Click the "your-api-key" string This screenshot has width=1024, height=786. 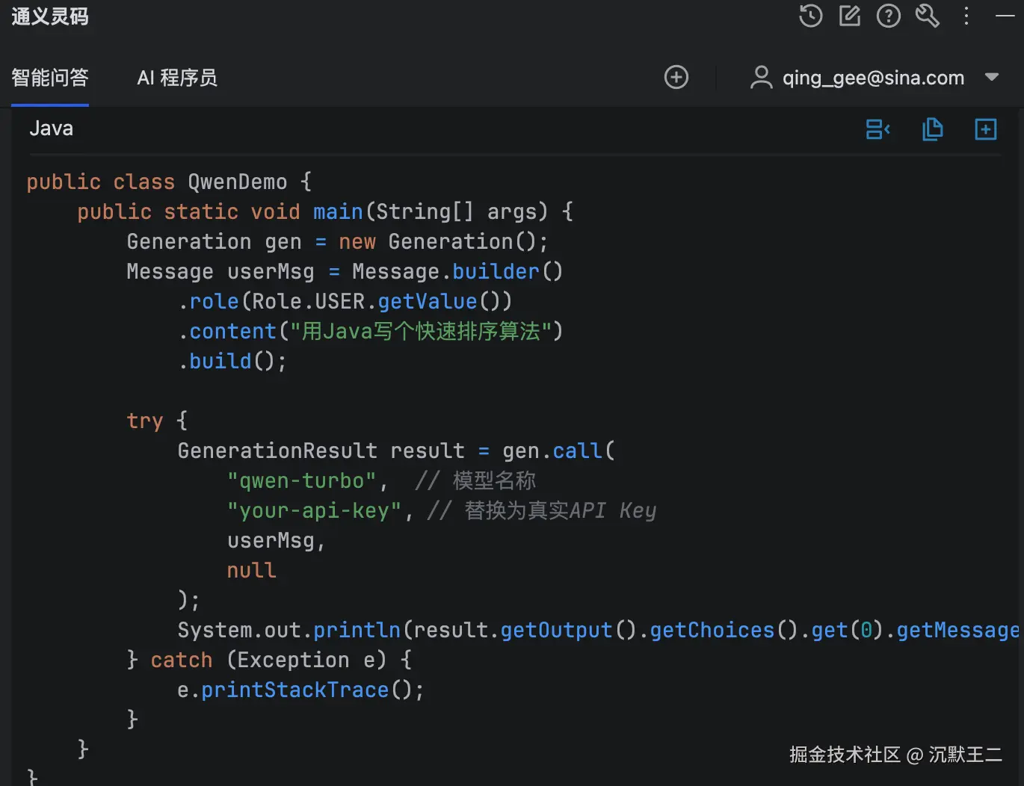(x=314, y=510)
